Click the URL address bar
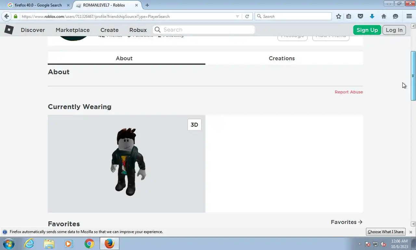The height and width of the screenshot is (250, 416). coord(127,16)
